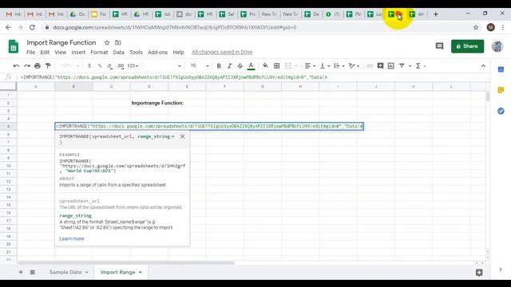Click All changes saved in Drive link
Screen dimensions: 511x287
click(x=222, y=52)
